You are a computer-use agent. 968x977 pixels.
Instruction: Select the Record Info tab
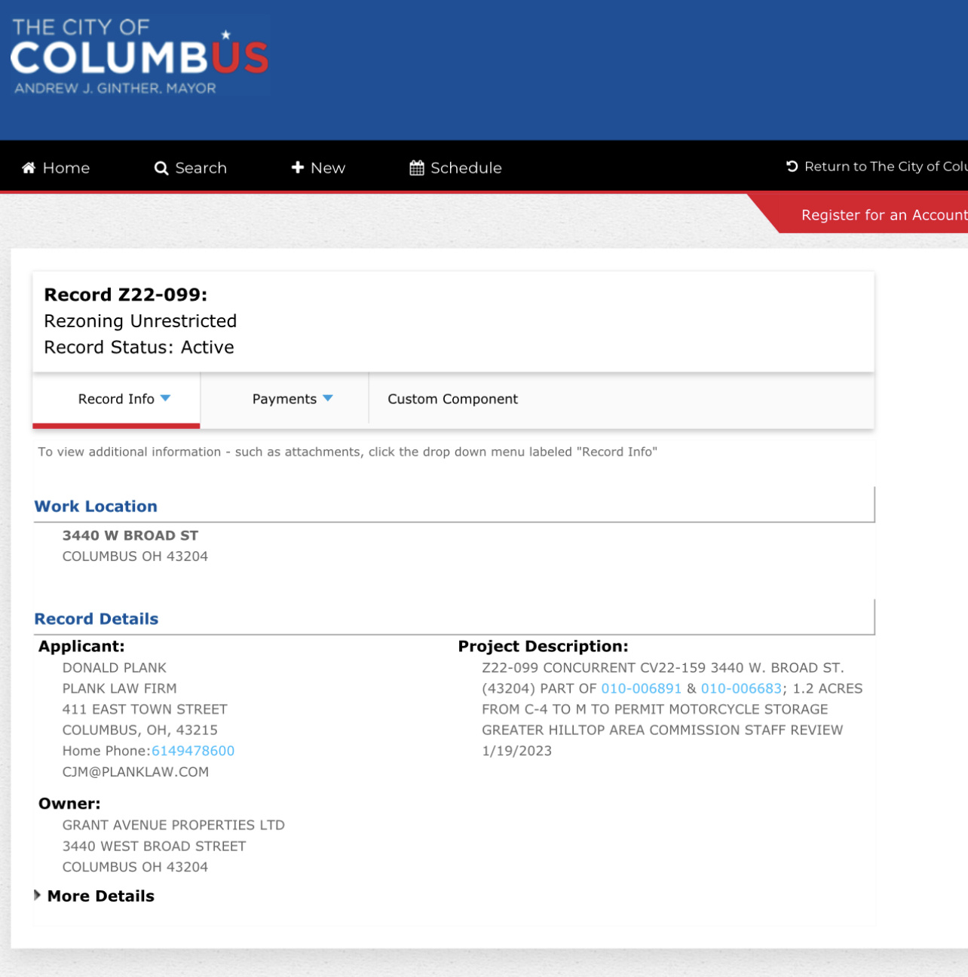pos(116,399)
